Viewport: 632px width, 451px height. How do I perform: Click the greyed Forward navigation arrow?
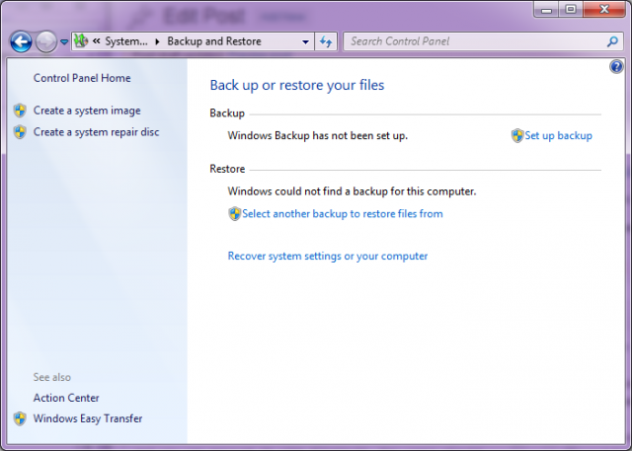click(46, 41)
